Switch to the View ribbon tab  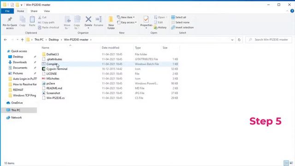click(x=47, y=11)
